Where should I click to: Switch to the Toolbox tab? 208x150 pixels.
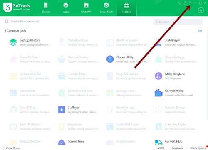(126, 8)
